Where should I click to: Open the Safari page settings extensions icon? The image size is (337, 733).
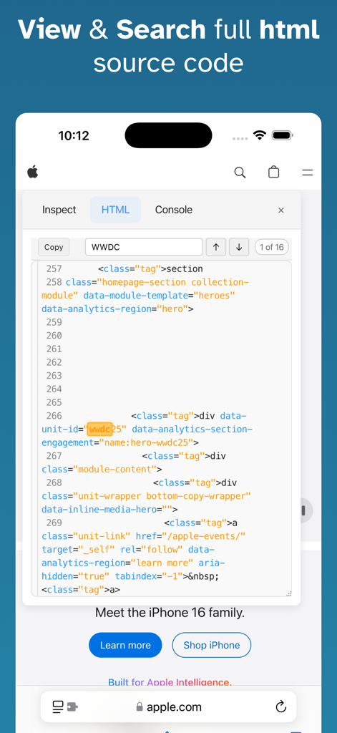pyautogui.click(x=64, y=707)
